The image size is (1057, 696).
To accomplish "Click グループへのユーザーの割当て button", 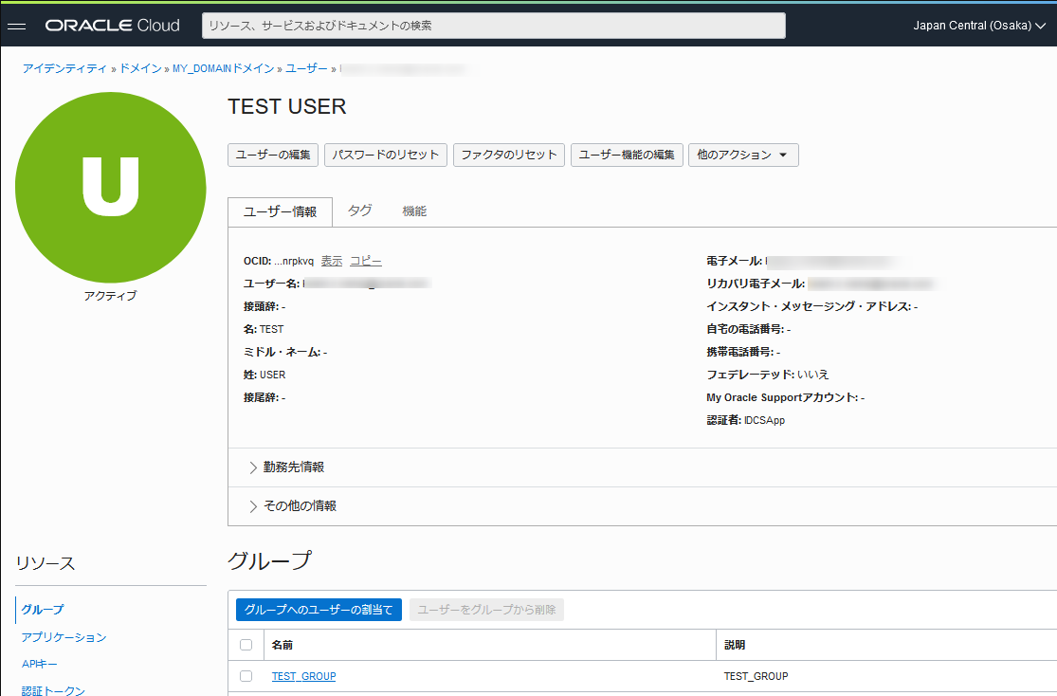I will (319, 610).
